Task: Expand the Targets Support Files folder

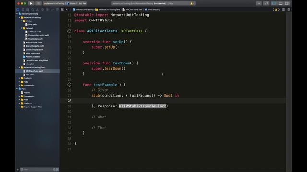Action: coord(19,107)
